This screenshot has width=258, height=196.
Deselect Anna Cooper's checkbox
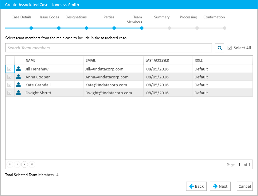[x=10, y=77]
